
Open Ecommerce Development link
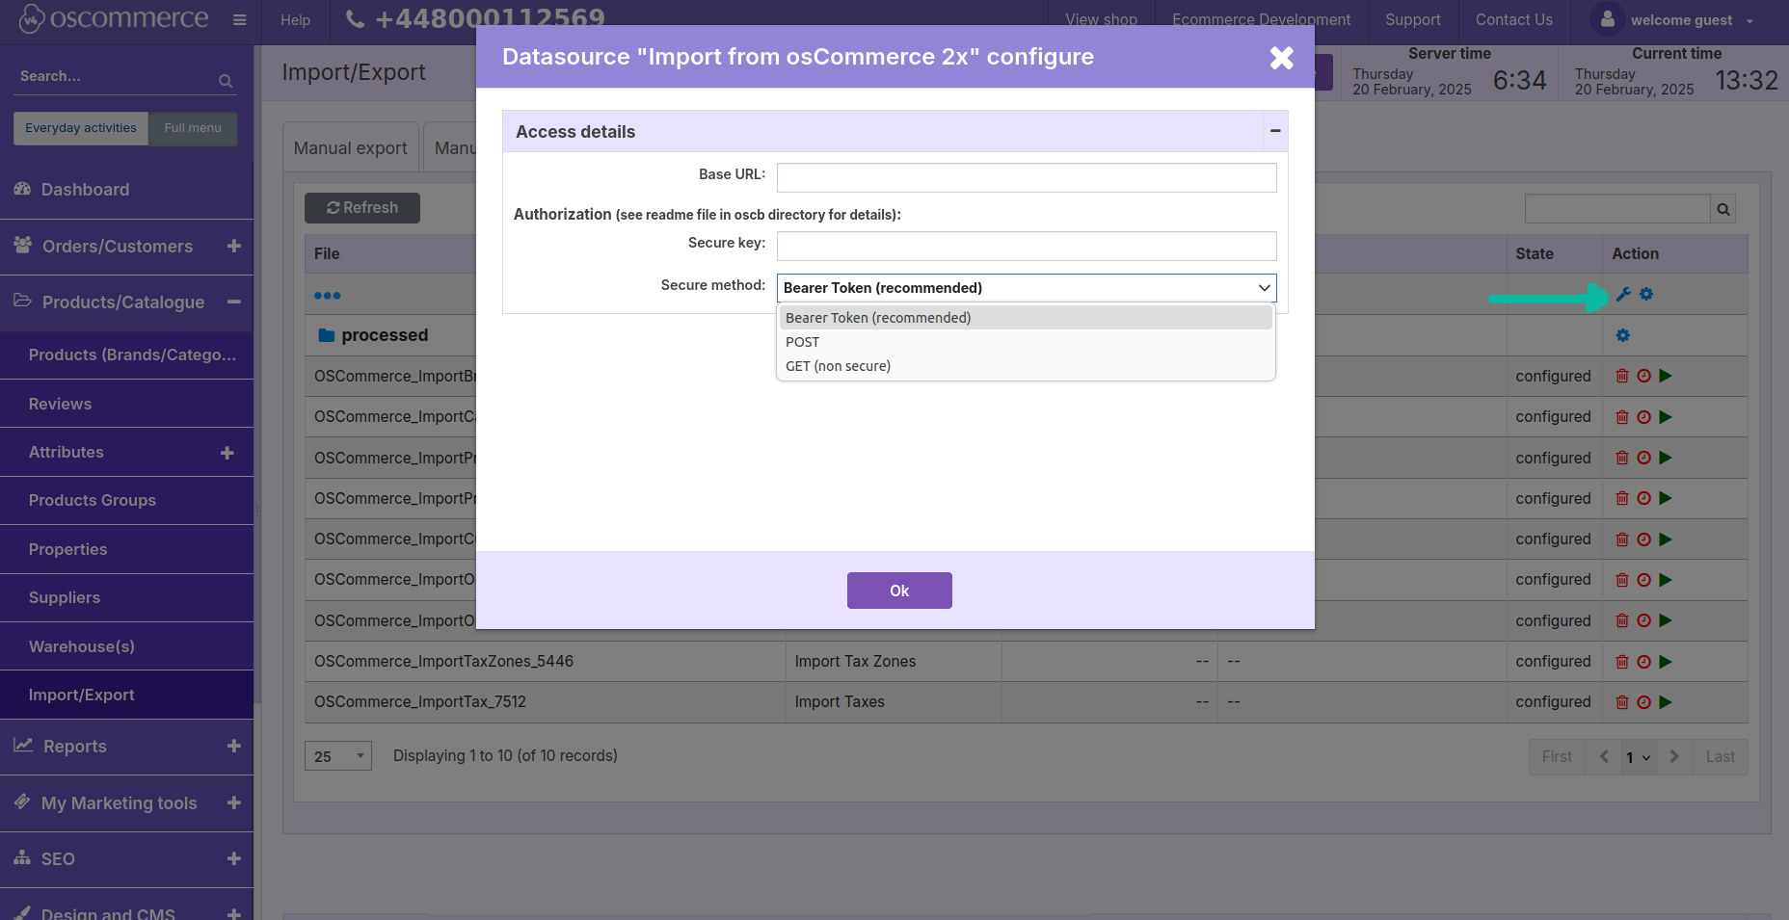[x=1261, y=20]
